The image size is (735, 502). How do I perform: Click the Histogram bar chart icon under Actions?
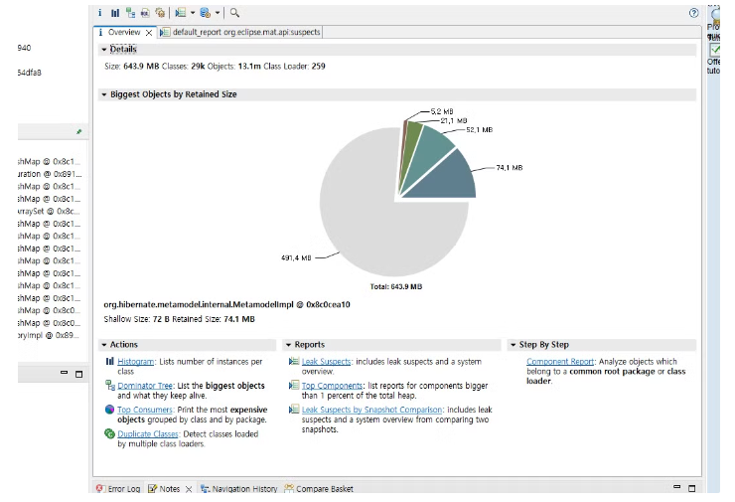[109, 361]
